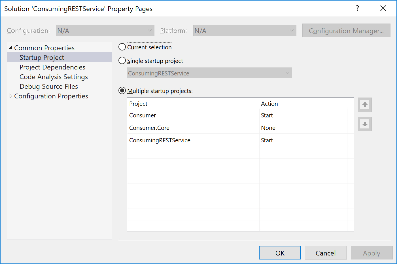The height and width of the screenshot is (264, 397).
Task: Open the Startup Project page
Action: (x=42, y=58)
